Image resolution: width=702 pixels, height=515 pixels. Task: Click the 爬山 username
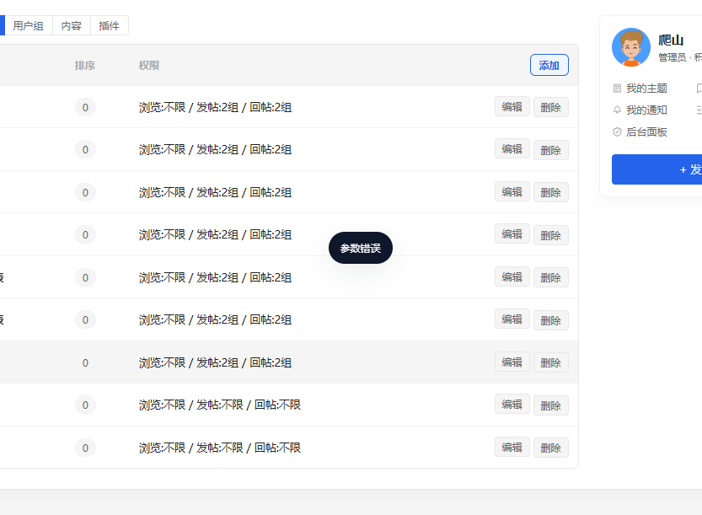(671, 40)
